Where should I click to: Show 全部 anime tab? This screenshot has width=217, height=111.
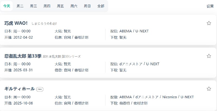pyautogui.click(x=101, y=6)
